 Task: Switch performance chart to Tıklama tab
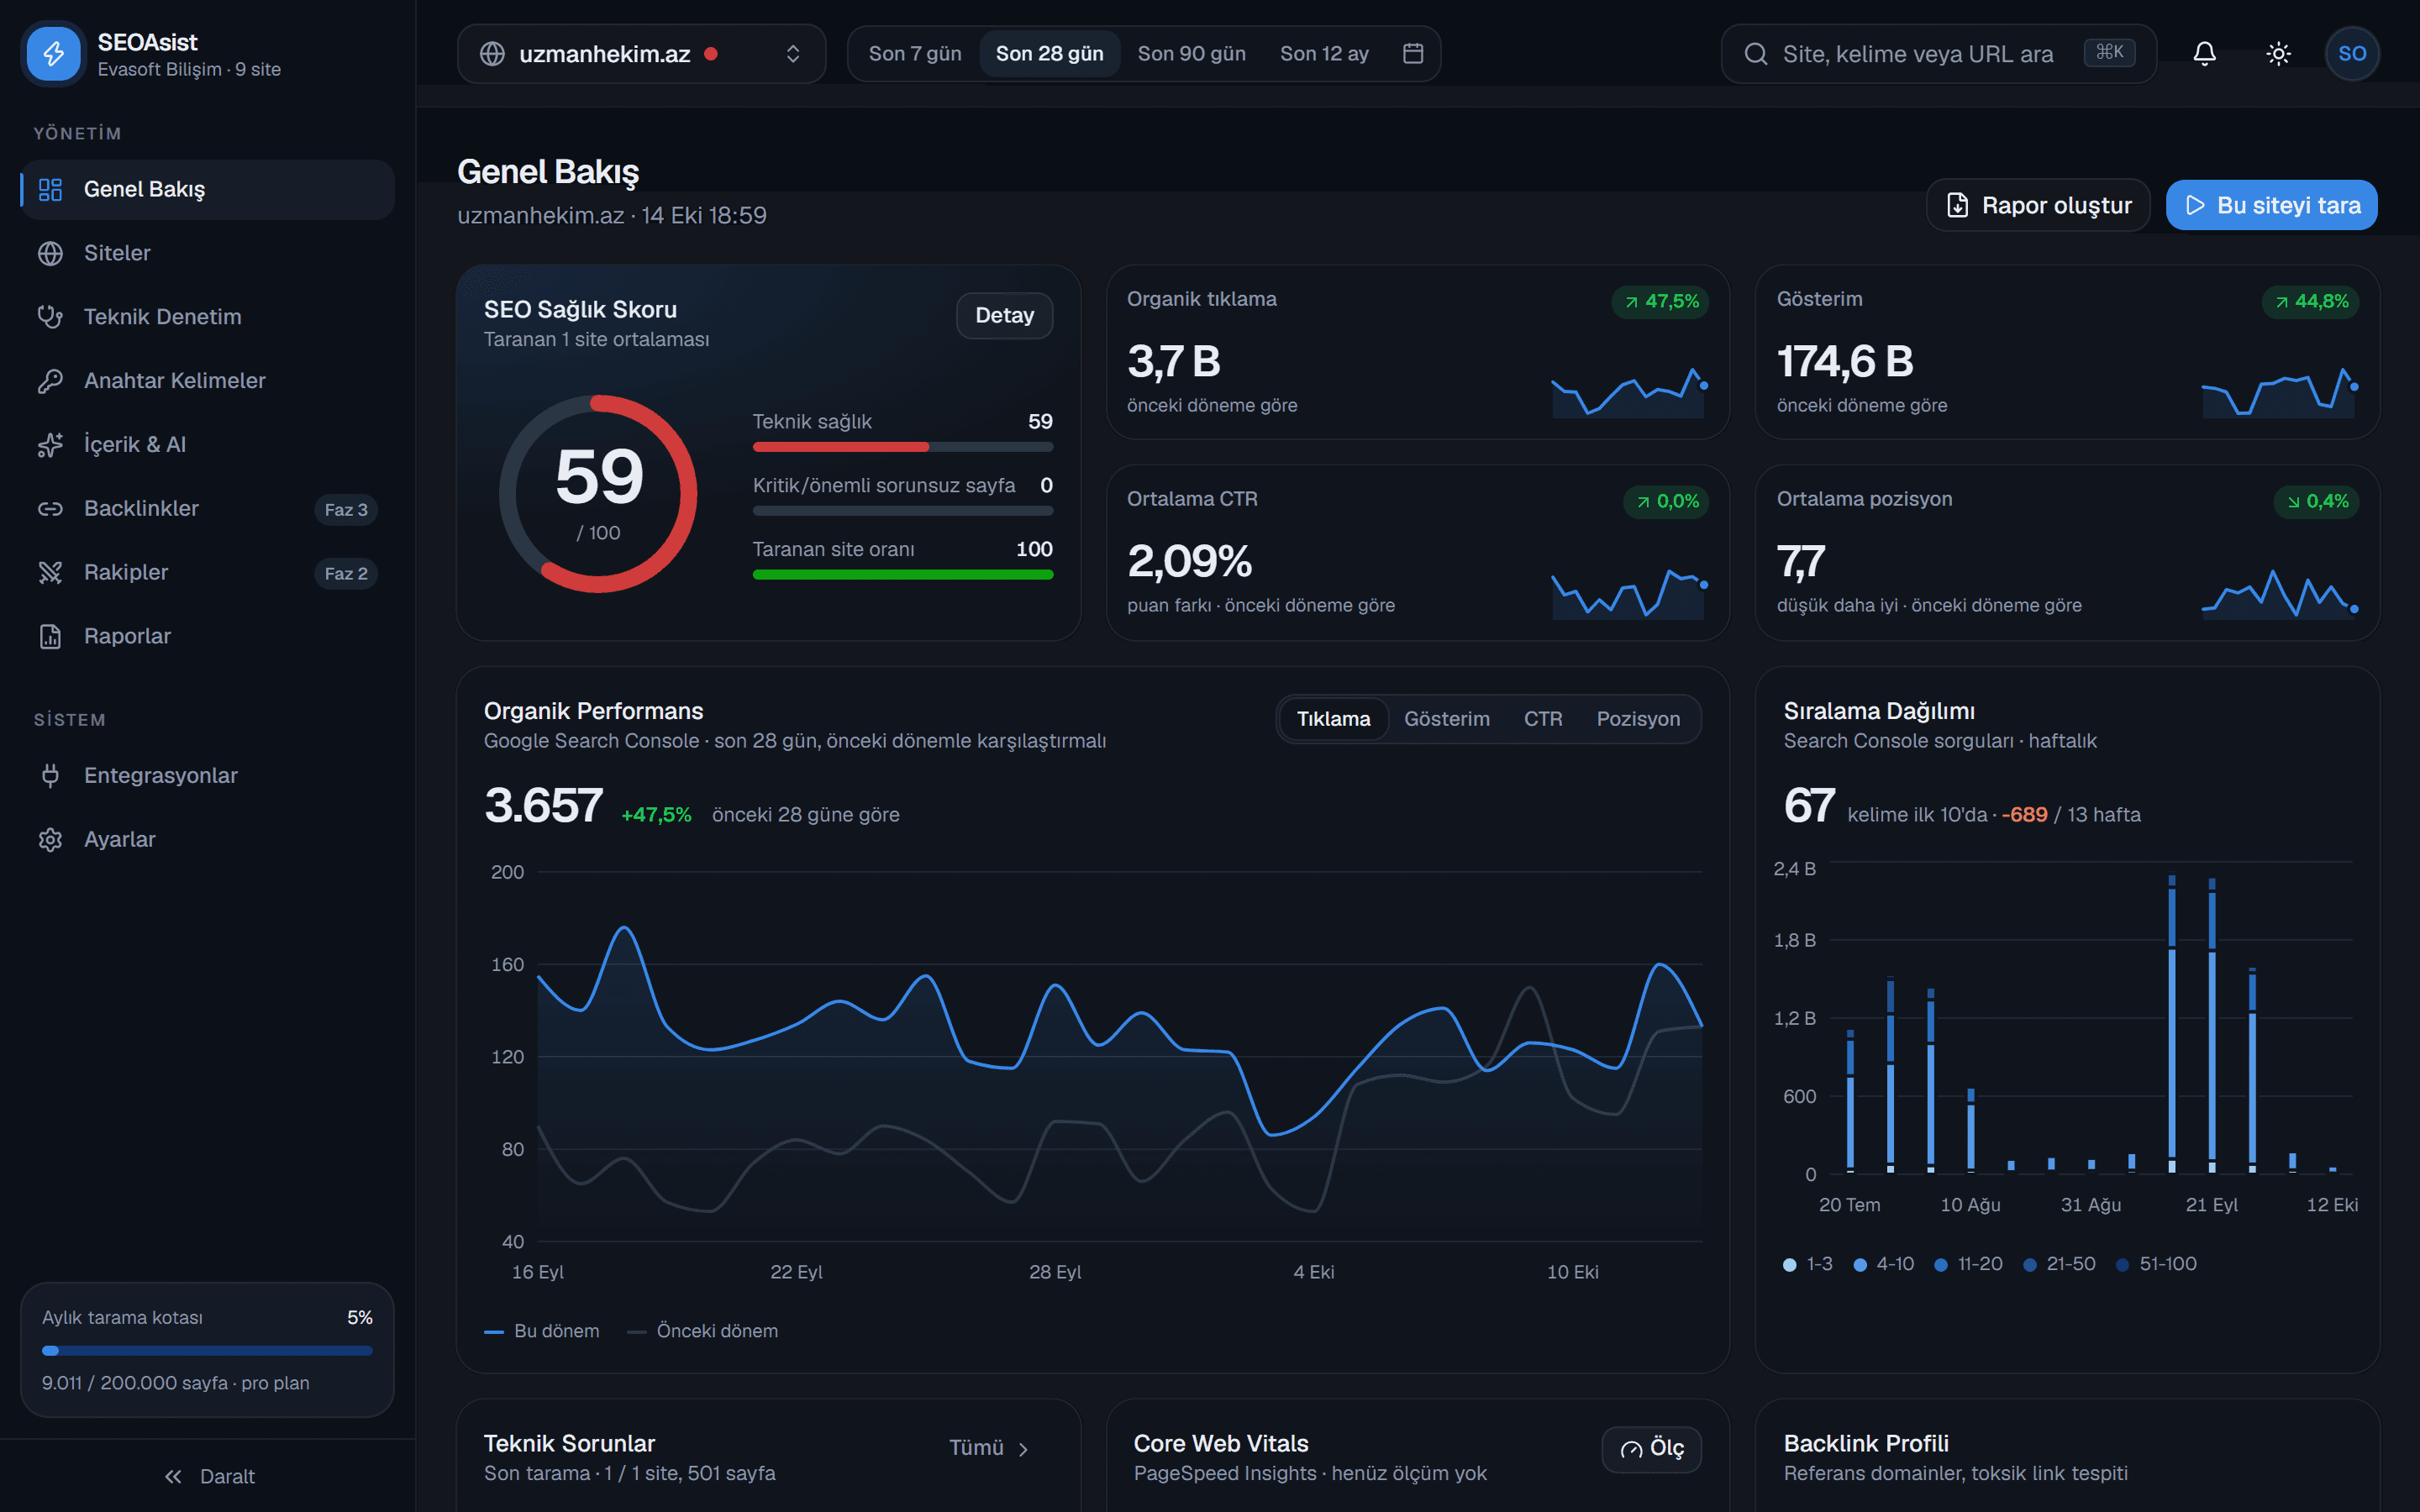[1333, 719]
